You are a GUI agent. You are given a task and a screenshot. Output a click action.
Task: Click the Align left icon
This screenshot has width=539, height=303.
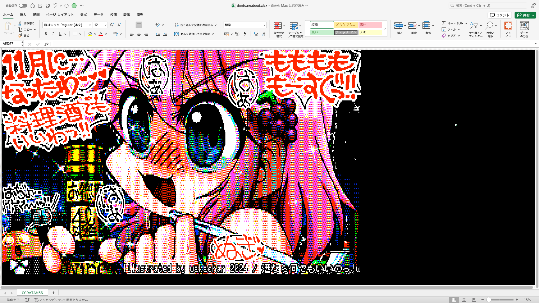[x=131, y=34]
